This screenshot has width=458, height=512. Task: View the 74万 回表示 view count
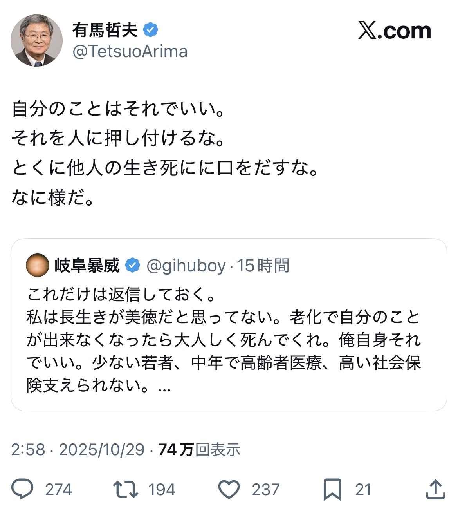(x=199, y=450)
